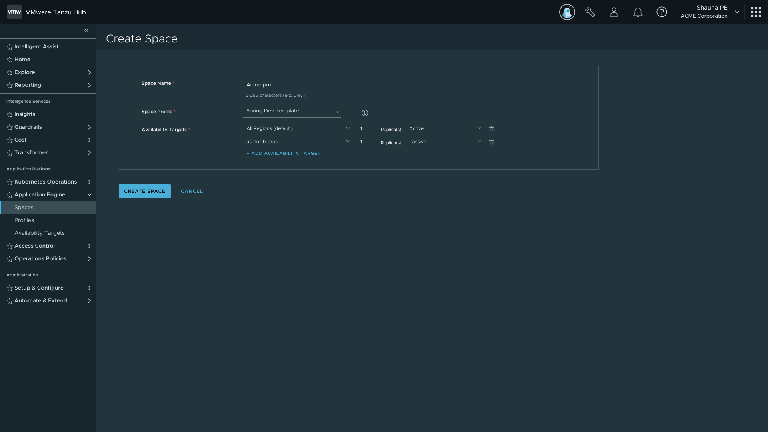The image size is (768, 432).
Task: Favorite Home with its star icon
Action: [x=10, y=60]
